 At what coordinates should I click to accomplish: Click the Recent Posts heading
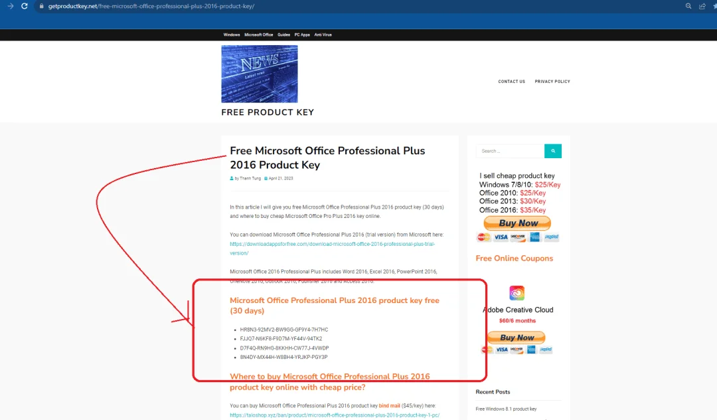tap(493, 392)
